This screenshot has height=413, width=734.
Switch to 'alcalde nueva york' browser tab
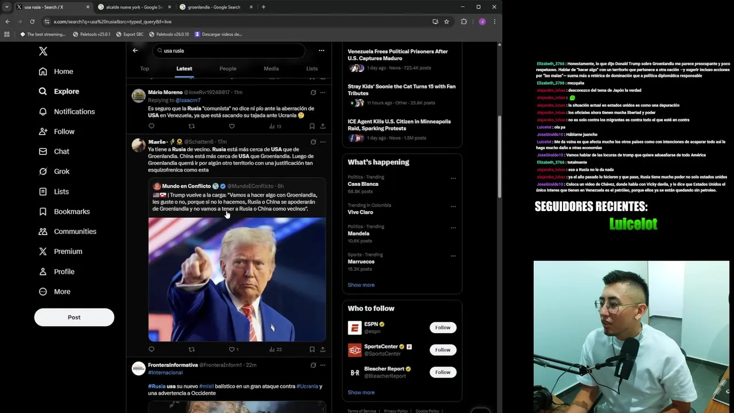click(x=134, y=7)
